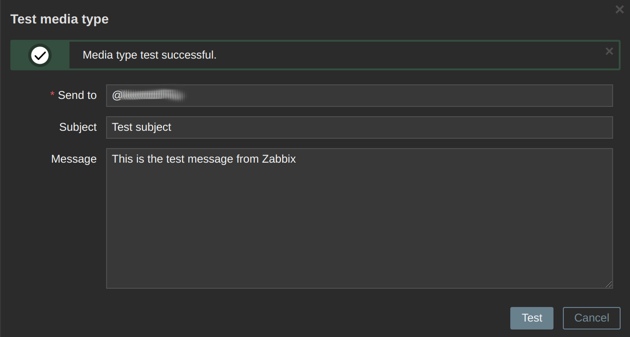Click the textarea resize grip icon

(608, 284)
